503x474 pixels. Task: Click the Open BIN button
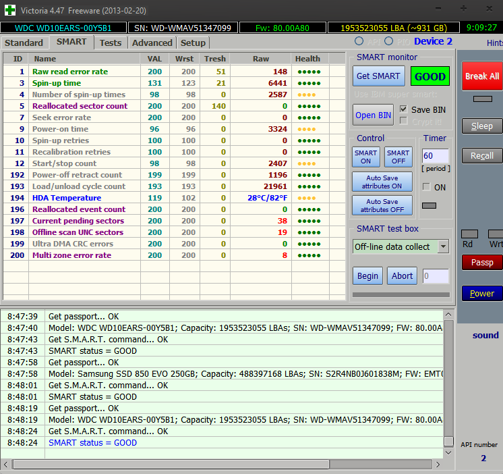373,115
